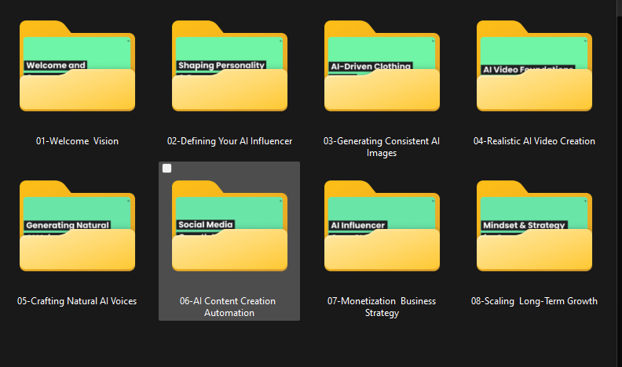Click the "02-Defining Your AI Influencer" text label
The height and width of the screenshot is (367, 622).
pyautogui.click(x=229, y=141)
